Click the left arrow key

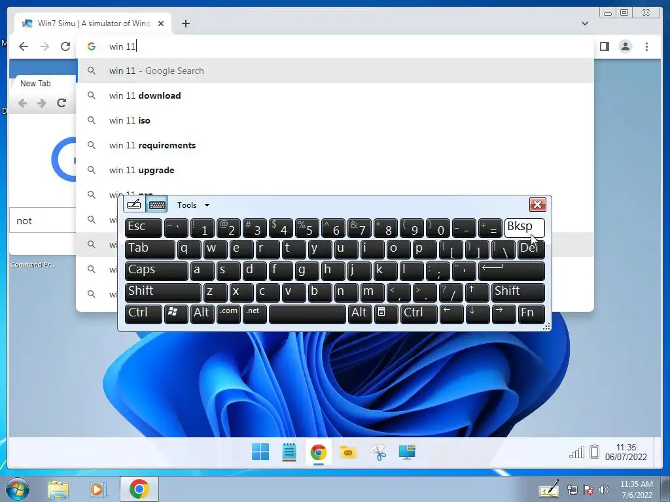[451, 314]
